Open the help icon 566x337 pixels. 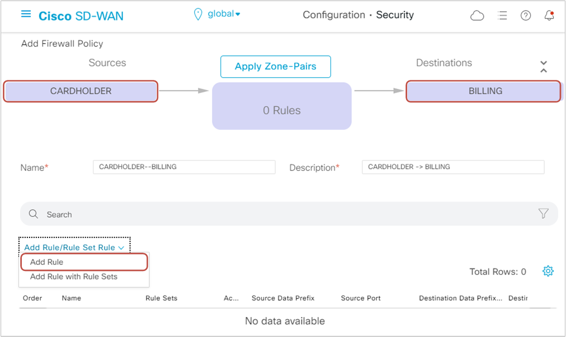pos(525,15)
